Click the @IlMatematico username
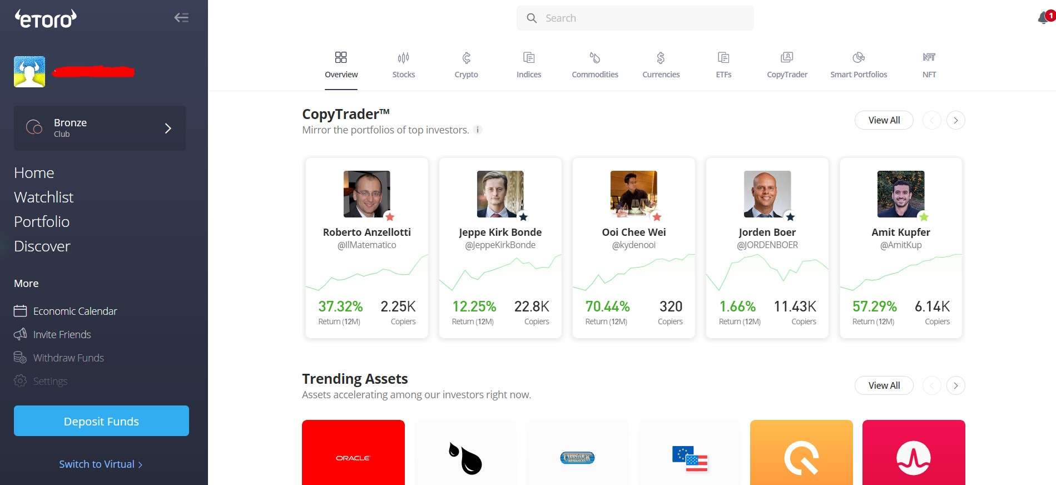 click(367, 245)
